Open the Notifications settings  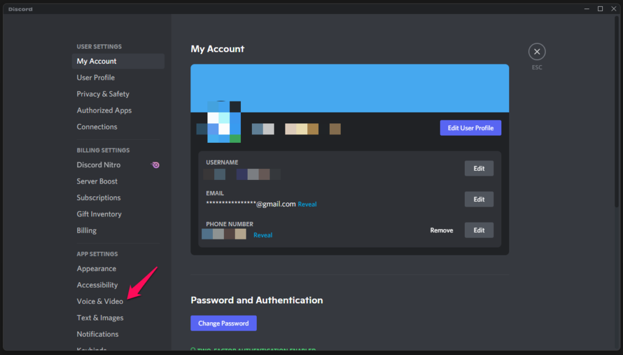tap(97, 334)
